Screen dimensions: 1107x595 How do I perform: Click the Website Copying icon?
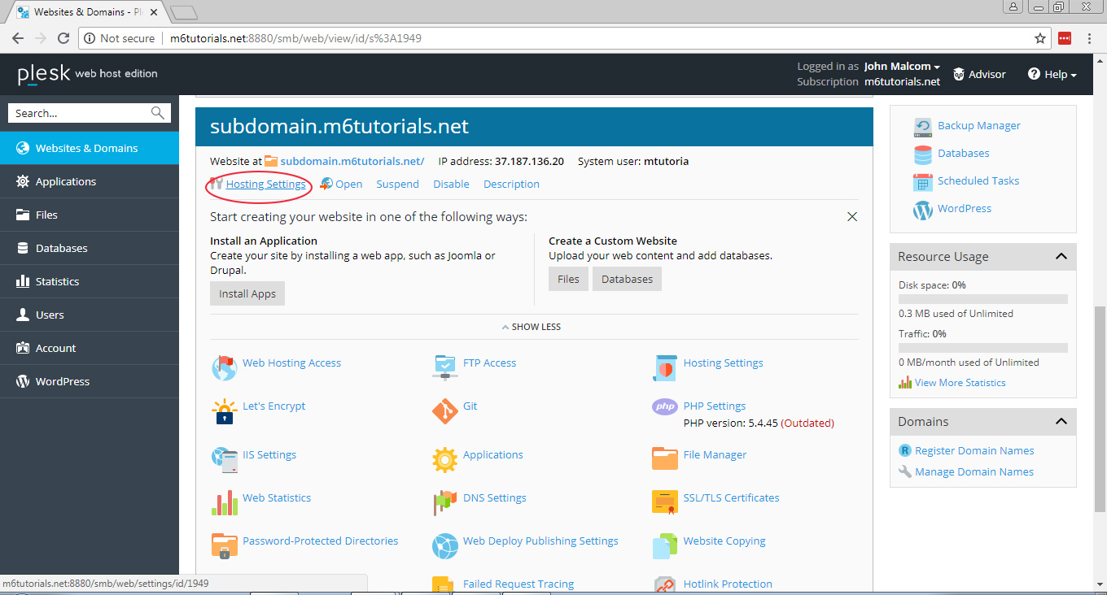click(664, 546)
